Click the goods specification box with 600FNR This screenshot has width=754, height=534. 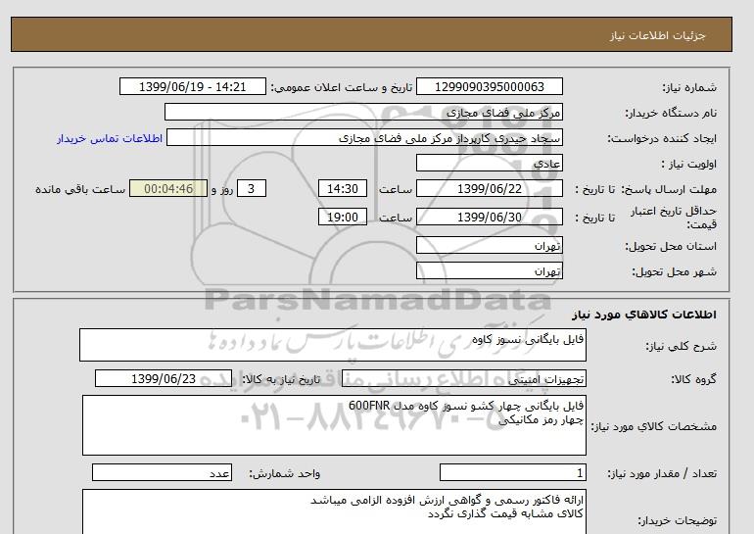click(334, 425)
